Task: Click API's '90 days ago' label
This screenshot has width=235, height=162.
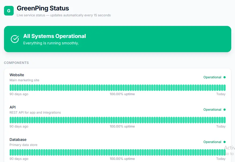Action: click(x=19, y=126)
